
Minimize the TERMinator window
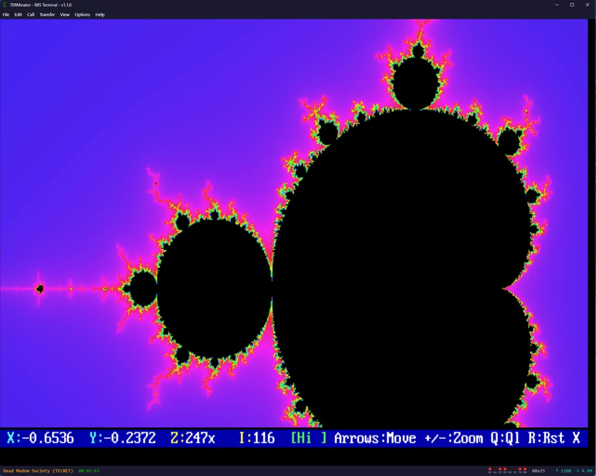click(557, 5)
